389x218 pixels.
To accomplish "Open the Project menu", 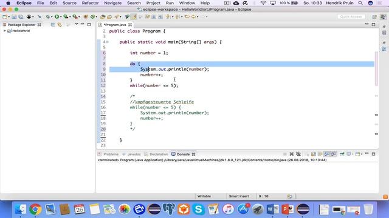I will pos(153,3).
